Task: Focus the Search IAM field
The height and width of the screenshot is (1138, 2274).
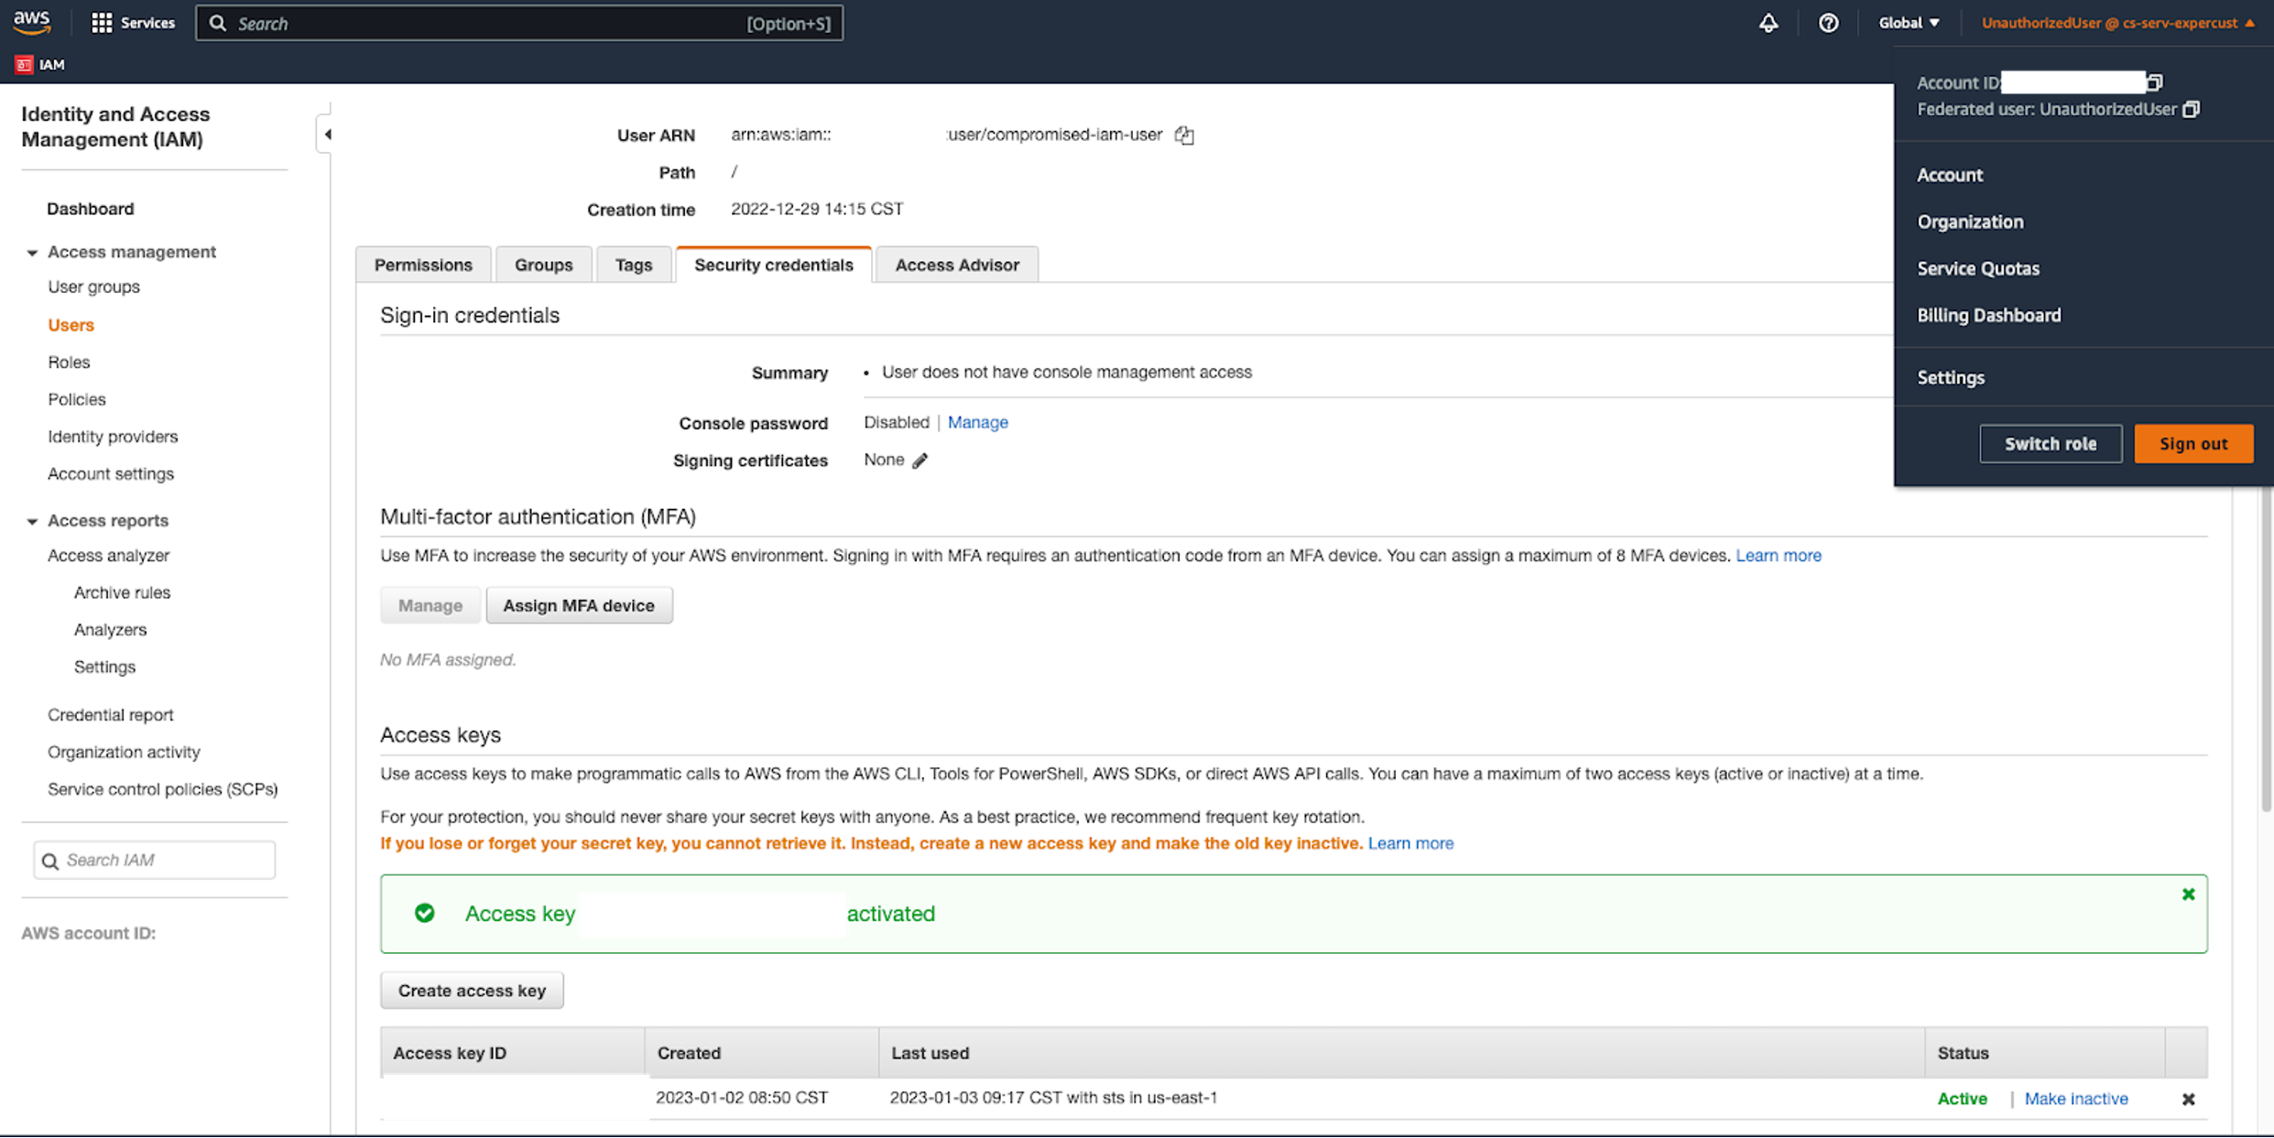Action: 155,861
